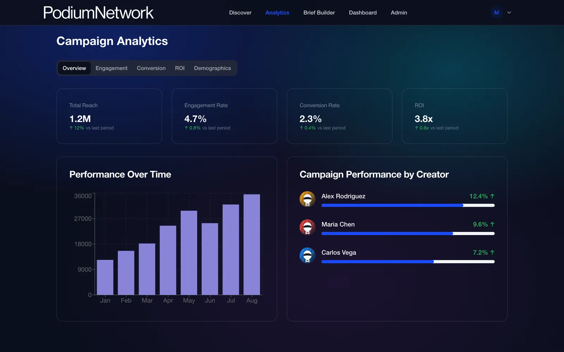Click the Campaign Performance by Creator heading

374,174
